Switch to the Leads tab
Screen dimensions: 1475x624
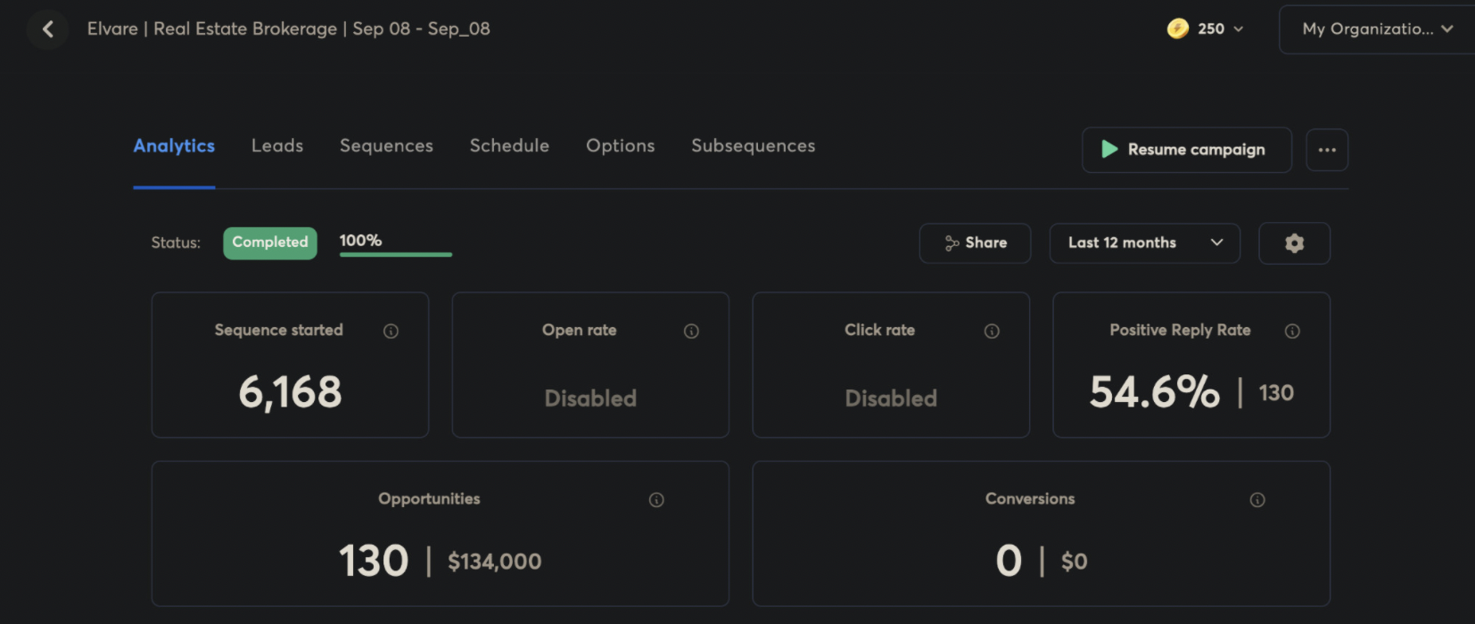277,146
